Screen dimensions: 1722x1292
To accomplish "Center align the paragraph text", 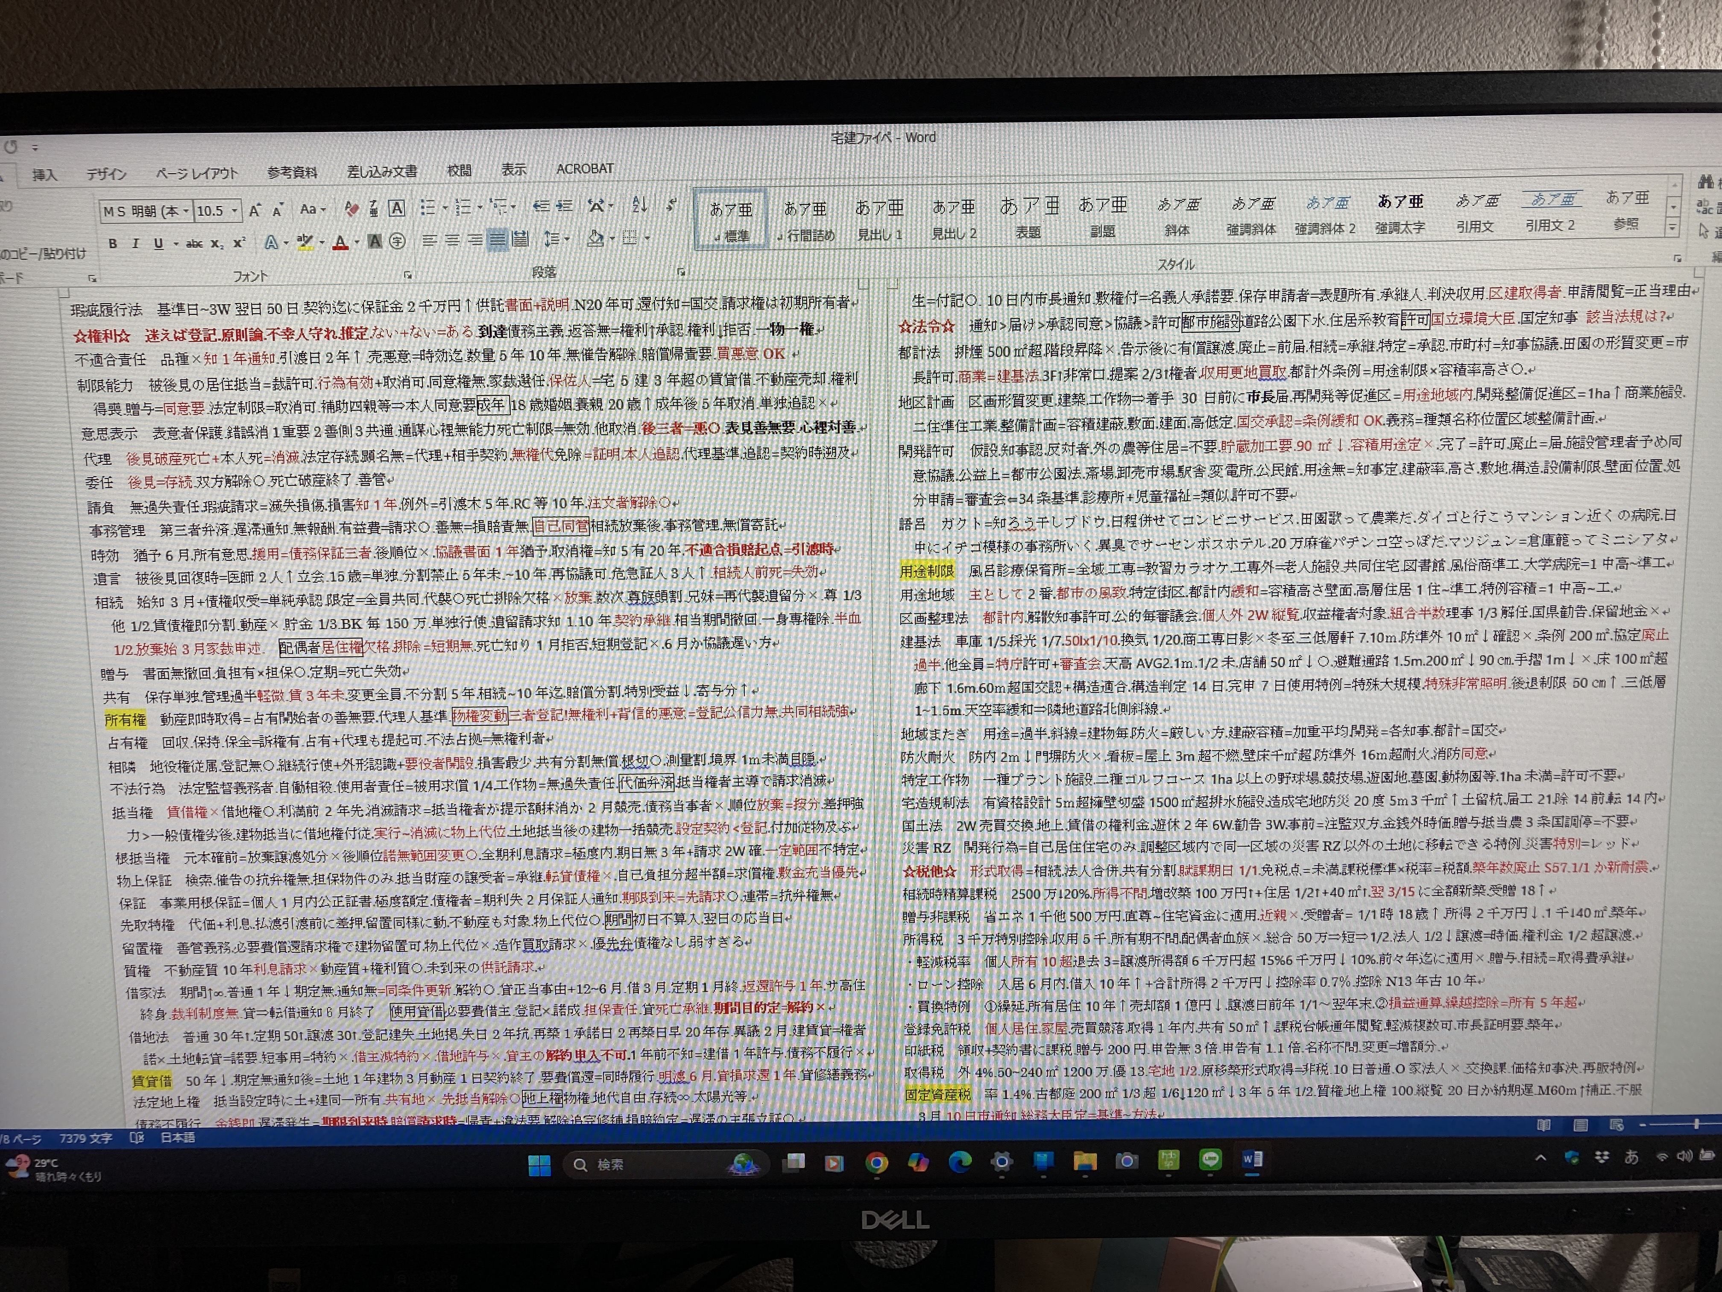I will 451,241.
